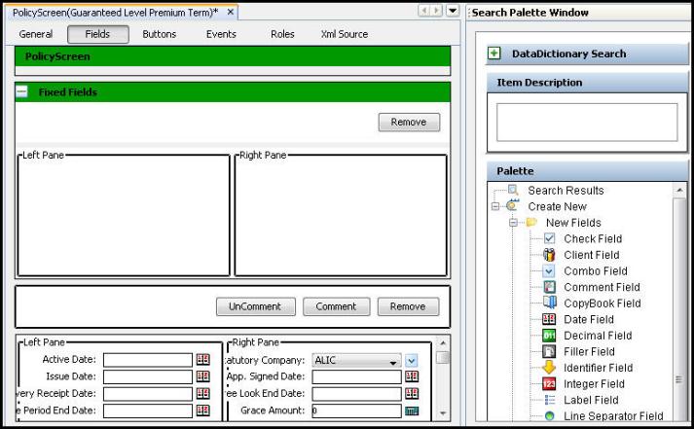Click the Delivery Receipt Date input field

148,394
